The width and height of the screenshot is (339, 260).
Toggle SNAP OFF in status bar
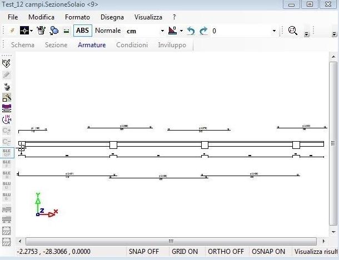point(144,252)
